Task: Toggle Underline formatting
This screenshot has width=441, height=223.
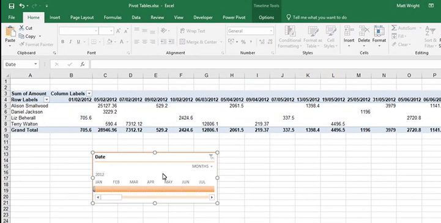Action: (78, 42)
